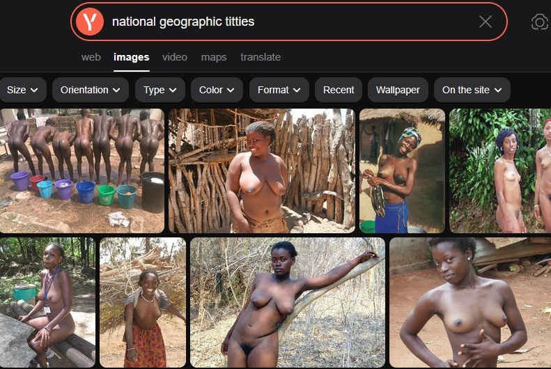The image size is (551, 369).
Task: Open search by image with the camera icon
Action: click(539, 22)
